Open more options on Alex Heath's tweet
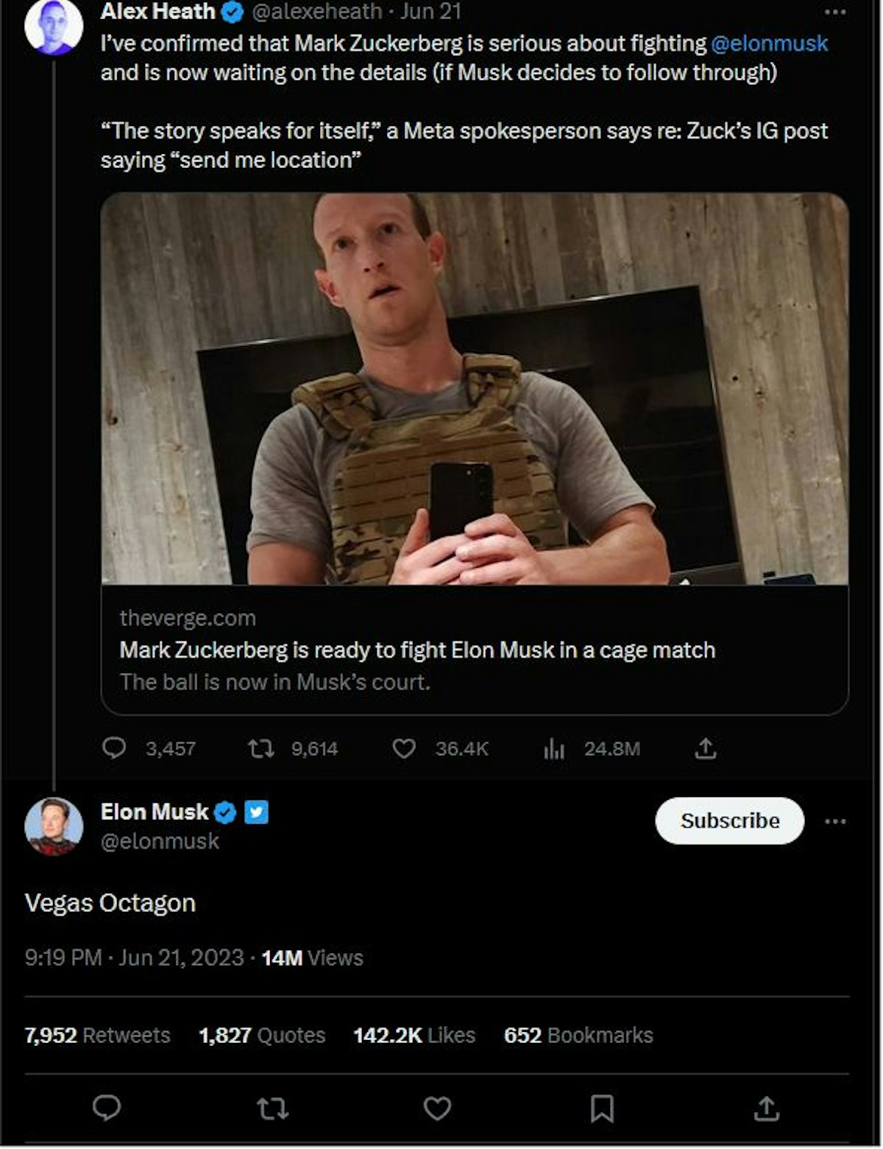The height and width of the screenshot is (1149, 883). 834,12
